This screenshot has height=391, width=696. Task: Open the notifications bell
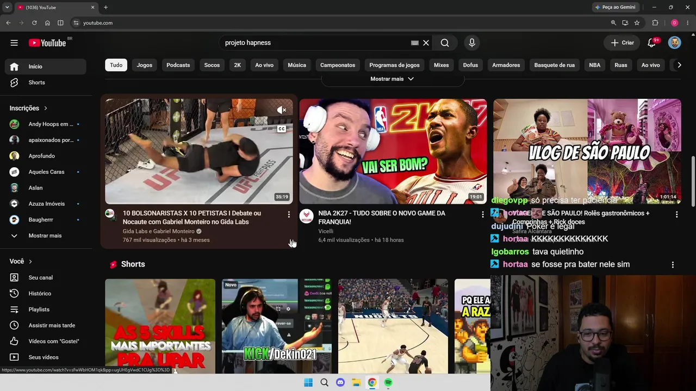coord(652,43)
